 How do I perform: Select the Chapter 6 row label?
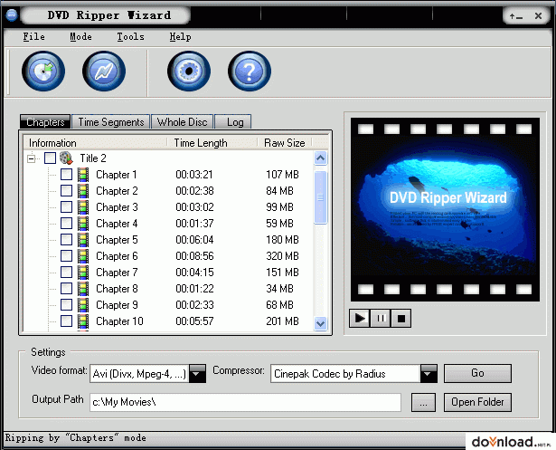117,256
